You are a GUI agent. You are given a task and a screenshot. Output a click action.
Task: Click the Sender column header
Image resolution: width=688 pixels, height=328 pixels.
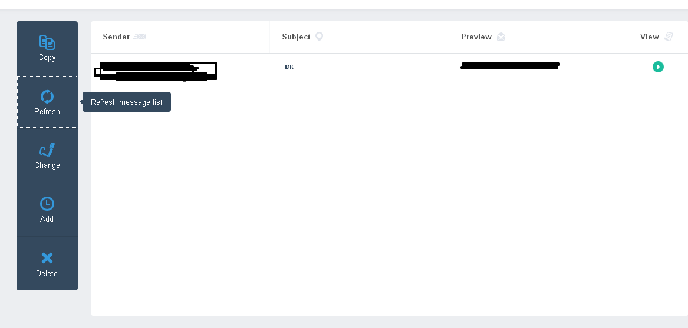coord(116,37)
